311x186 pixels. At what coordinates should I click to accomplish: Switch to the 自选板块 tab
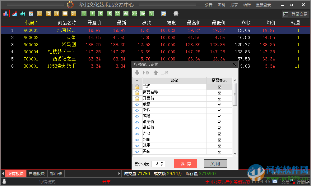(36, 174)
